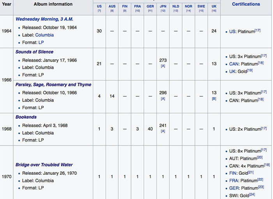273x199 pixels.
Task: Open citation [22] next to FRA: Platinum
Action: pos(260,179)
